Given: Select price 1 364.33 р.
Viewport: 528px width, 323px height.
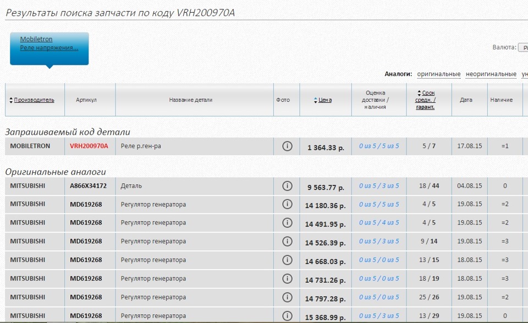Looking at the screenshot, I should pyautogui.click(x=326, y=148).
